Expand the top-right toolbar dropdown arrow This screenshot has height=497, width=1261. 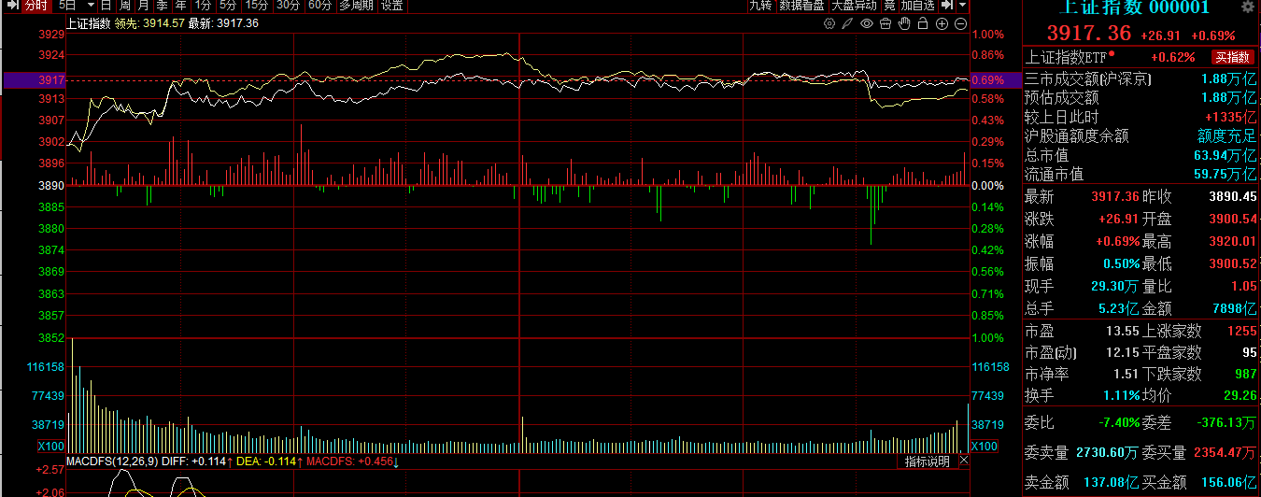pyautogui.click(x=961, y=6)
